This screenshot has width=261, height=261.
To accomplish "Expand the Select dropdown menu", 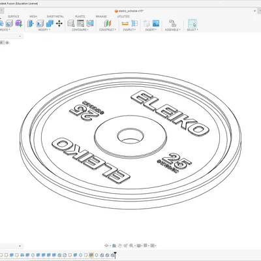I will click(x=192, y=29).
